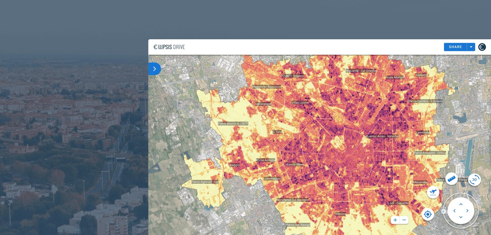Select the ruler measure tool
Screen dimensions: 491x235
[451, 179]
